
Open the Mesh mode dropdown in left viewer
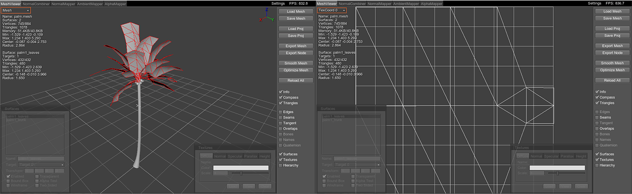coord(16,10)
